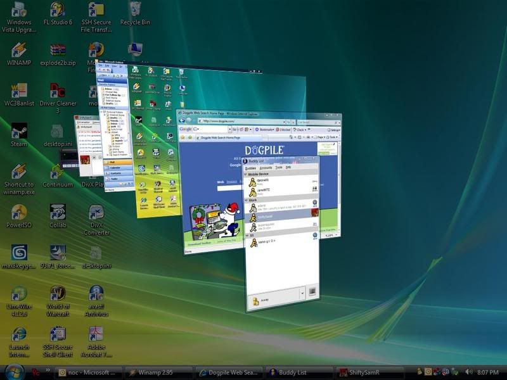This screenshot has width=507, height=380.
Task: Click the buddy icon button beside Away status
Action: [x=312, y=291]
